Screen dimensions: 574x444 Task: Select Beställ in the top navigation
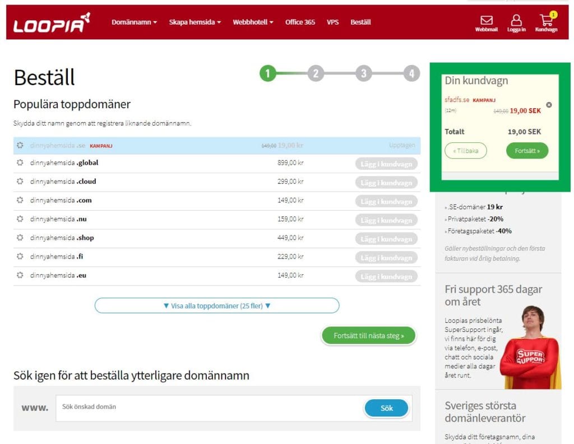coord(360,22)
